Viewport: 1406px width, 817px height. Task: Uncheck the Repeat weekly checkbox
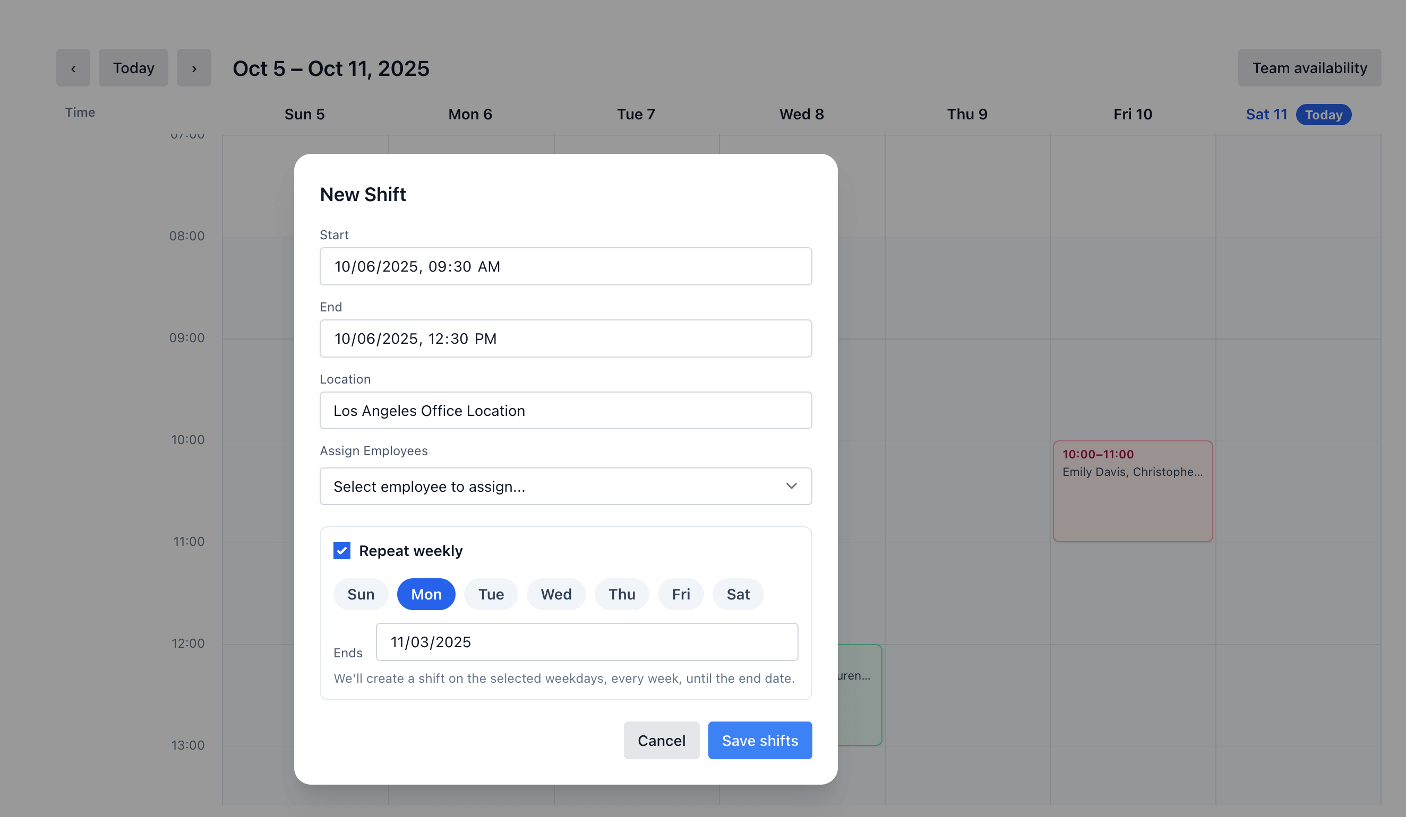coord(342,551)
